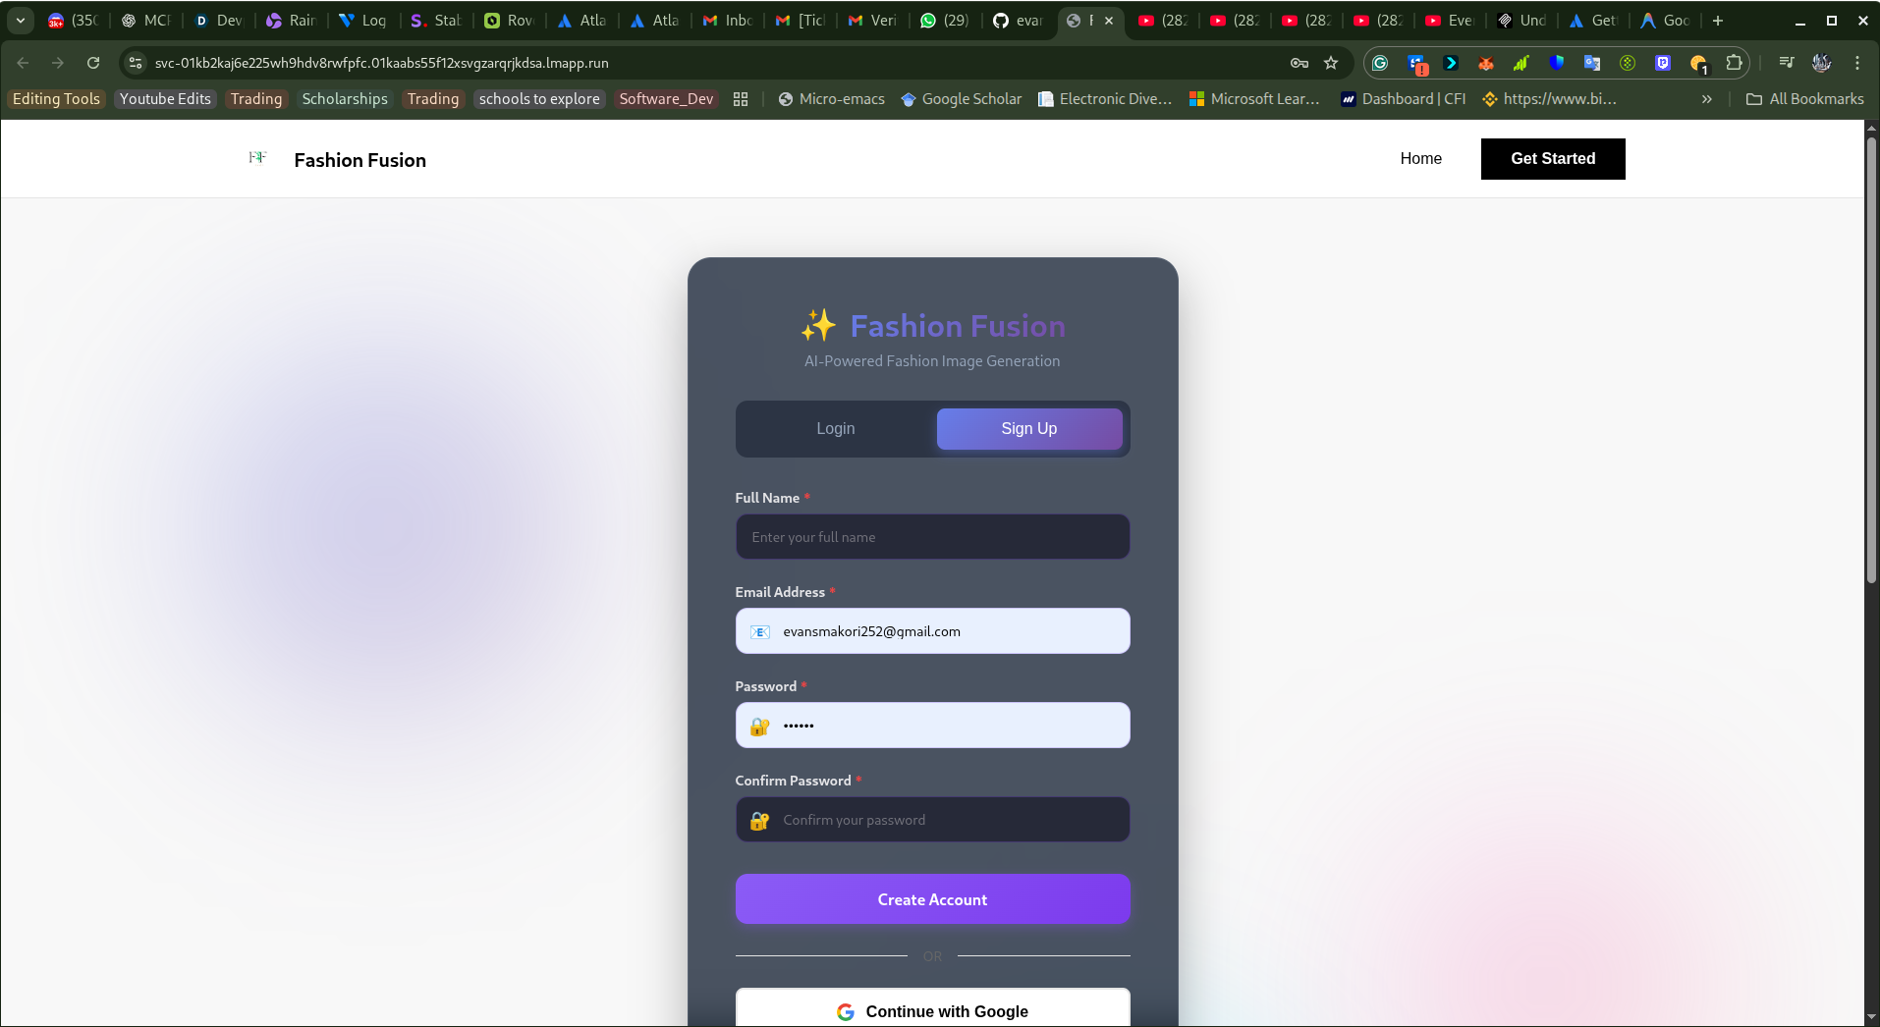Viewport: 1880px width, 1027px height.
Task: Click the Full Name input field
Action: pyautogui.click(x=932, y=537)
